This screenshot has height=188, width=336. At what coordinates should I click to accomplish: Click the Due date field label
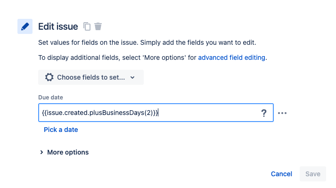point(50,98)
